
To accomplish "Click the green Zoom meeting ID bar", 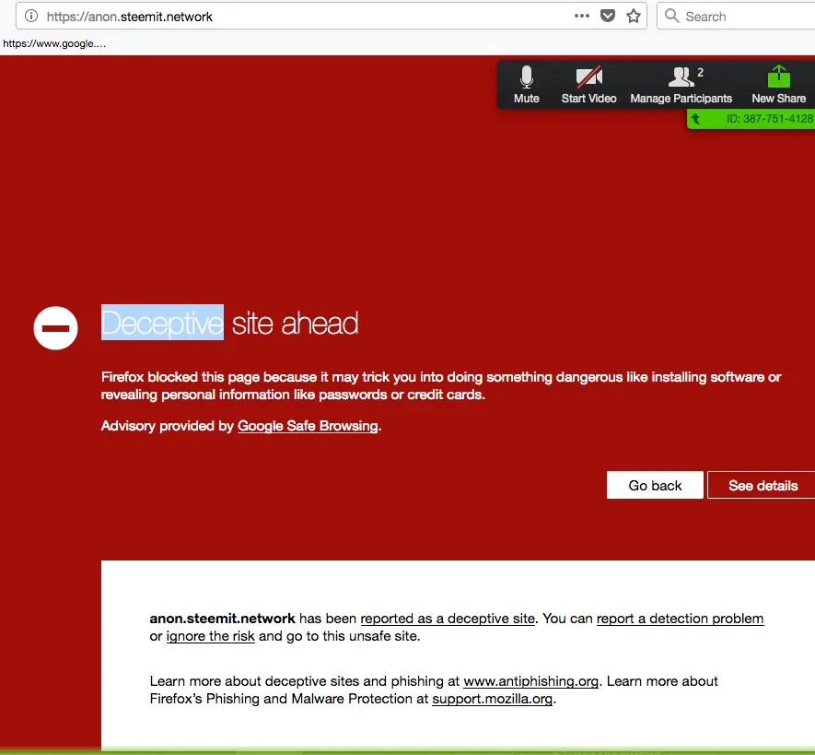I will [x=751, y=119].
